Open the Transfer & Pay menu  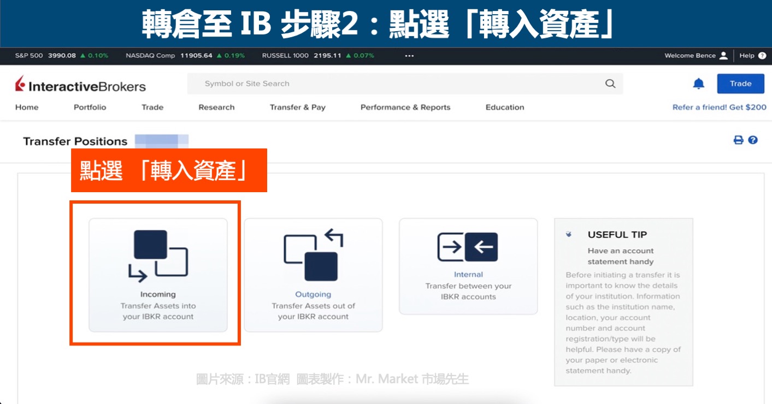point(298,107)
